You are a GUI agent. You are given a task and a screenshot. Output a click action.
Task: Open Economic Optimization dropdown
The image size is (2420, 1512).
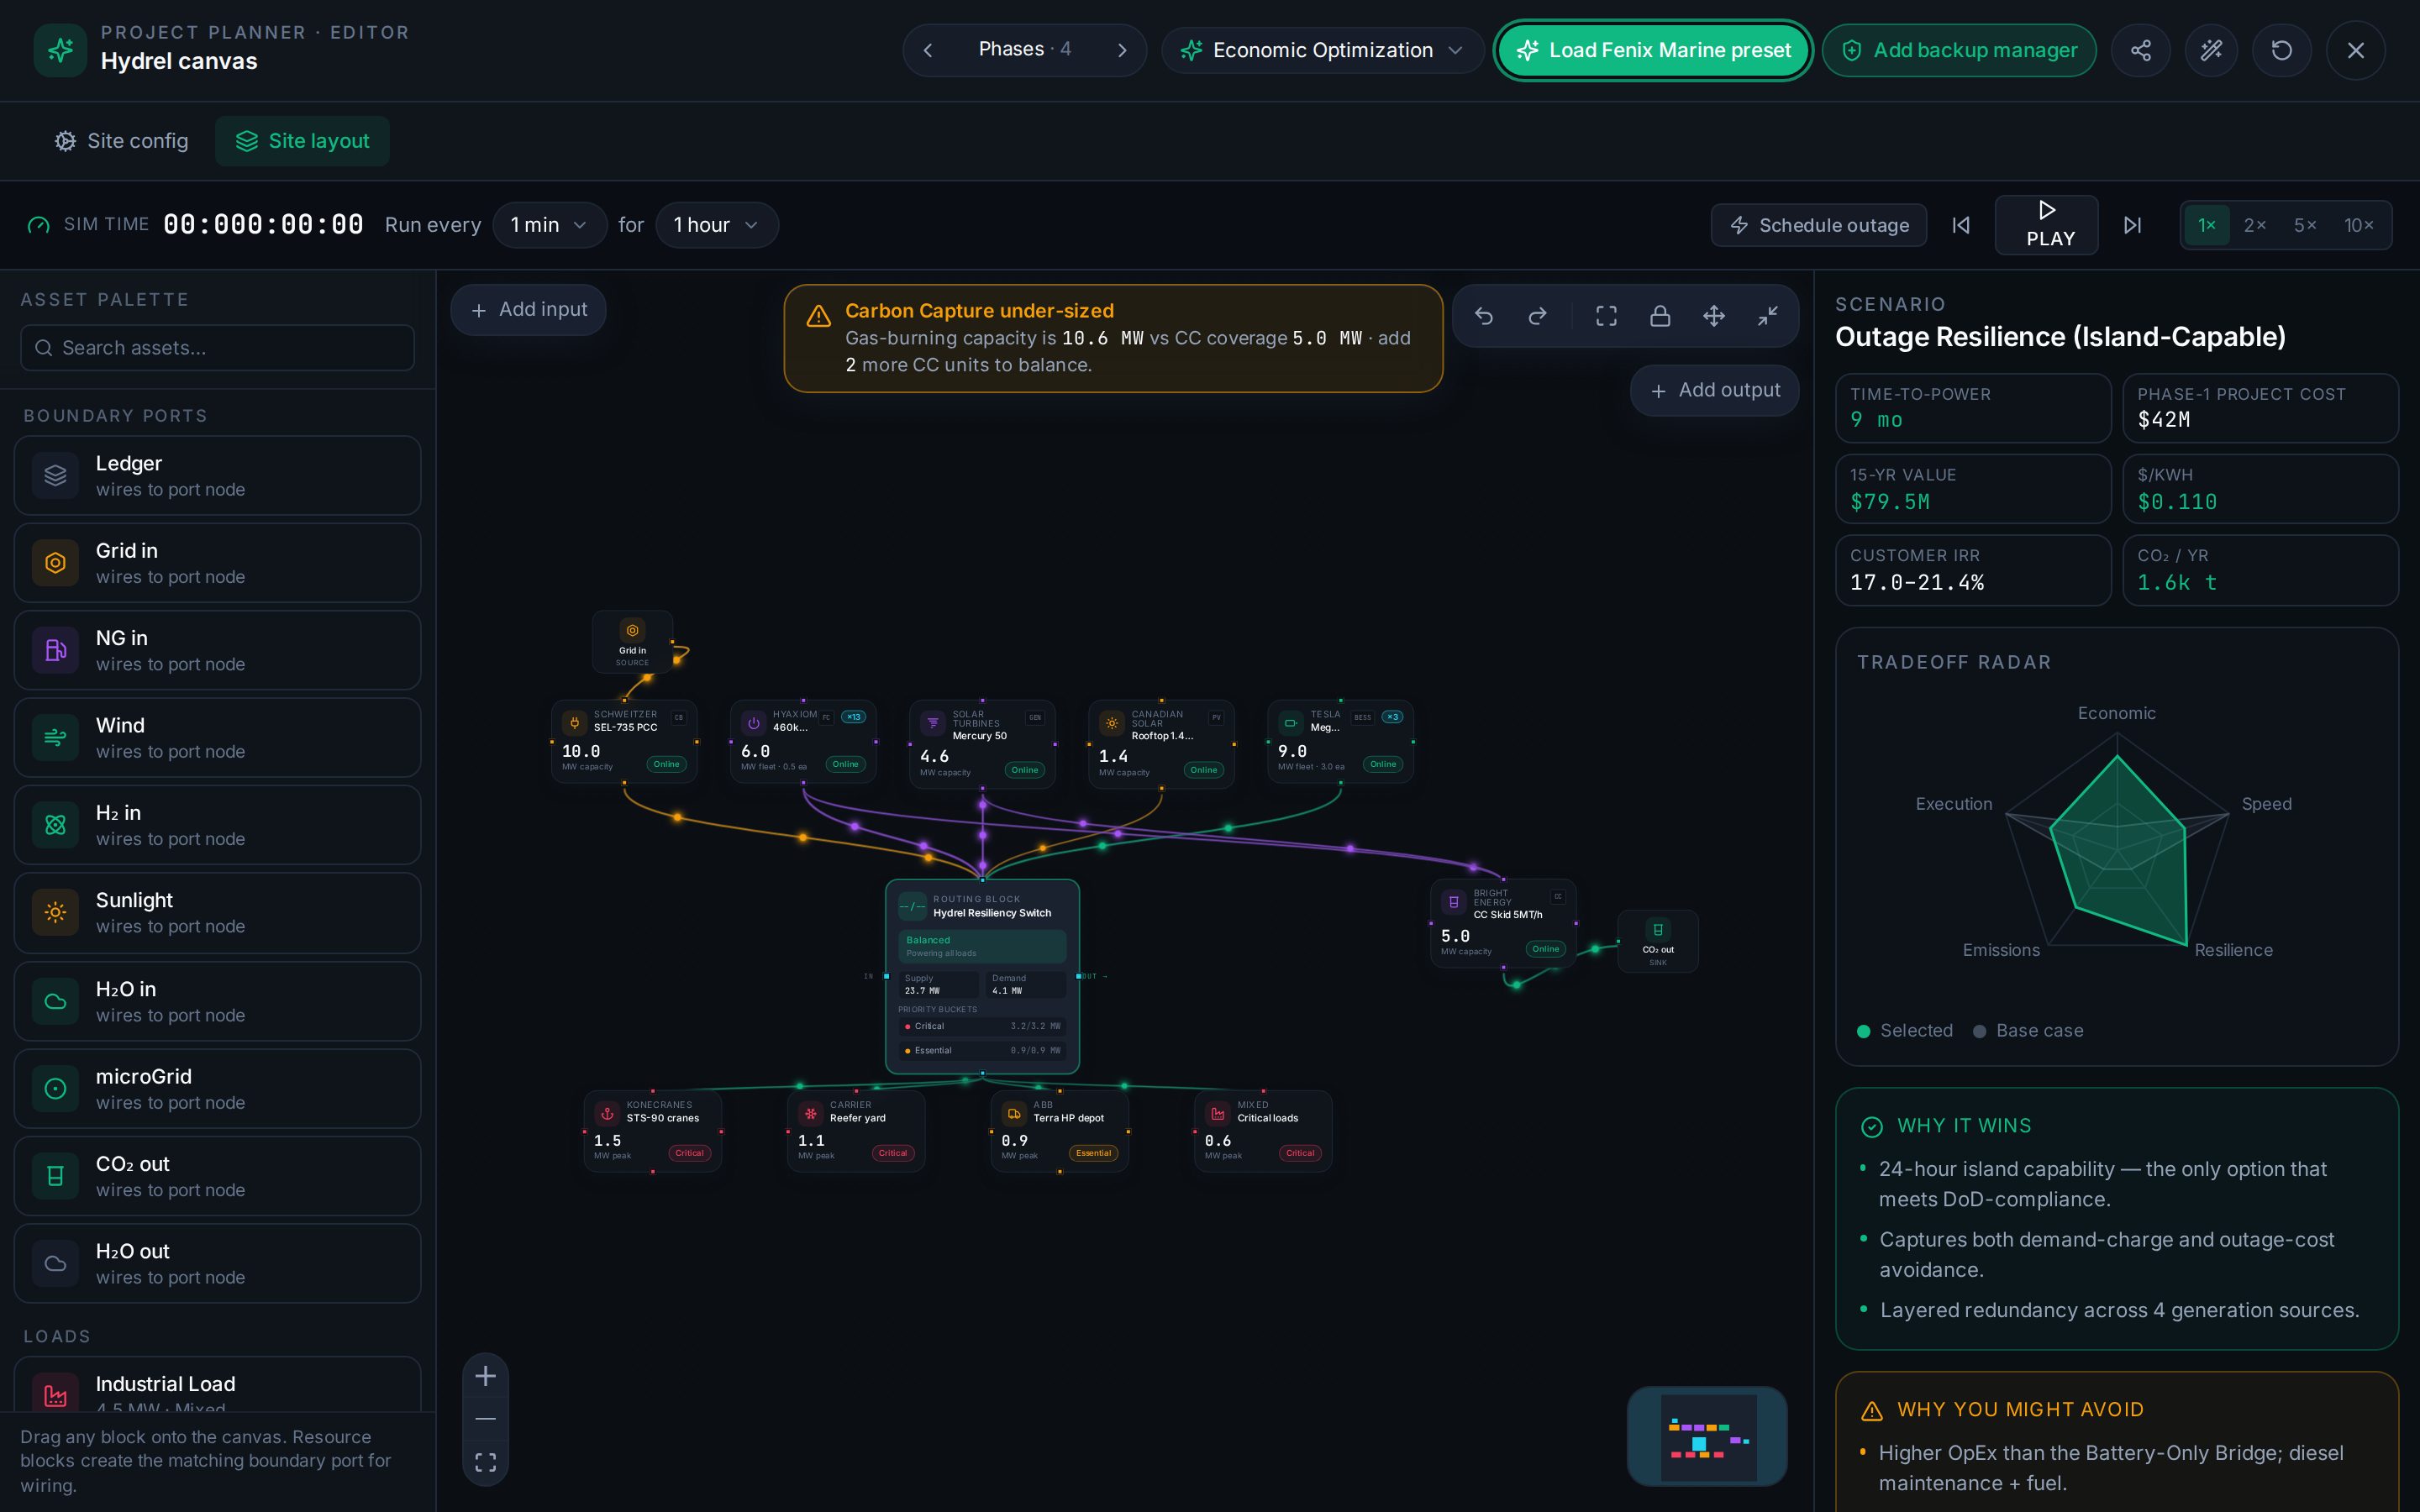1322,50
